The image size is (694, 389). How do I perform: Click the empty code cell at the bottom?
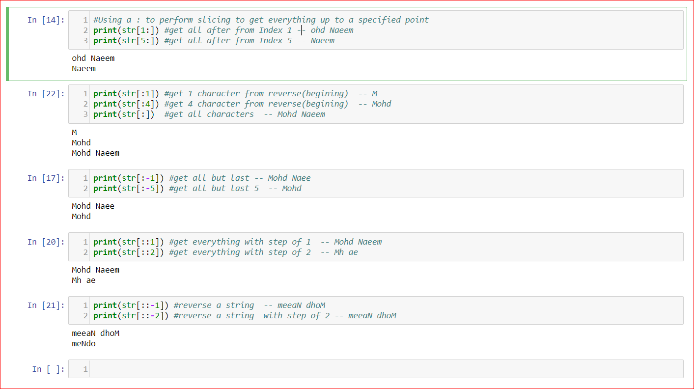(x=376, y=369)
